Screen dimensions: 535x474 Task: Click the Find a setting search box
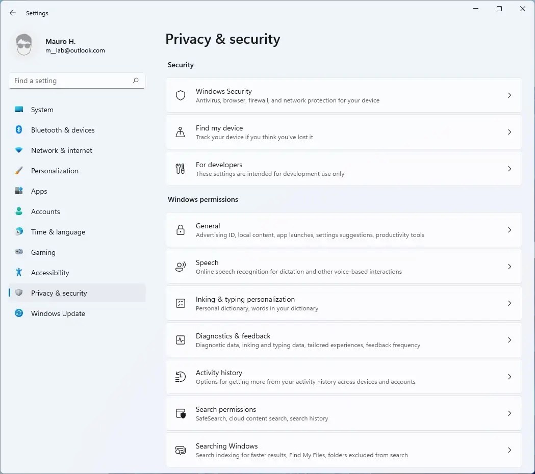(77, 81)
